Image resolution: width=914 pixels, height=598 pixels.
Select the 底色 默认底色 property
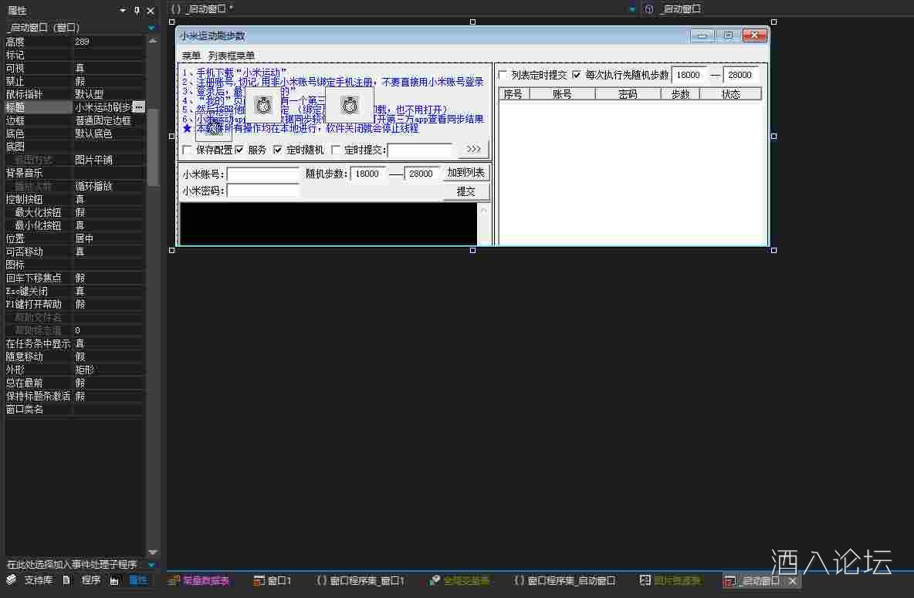point(74,133)
